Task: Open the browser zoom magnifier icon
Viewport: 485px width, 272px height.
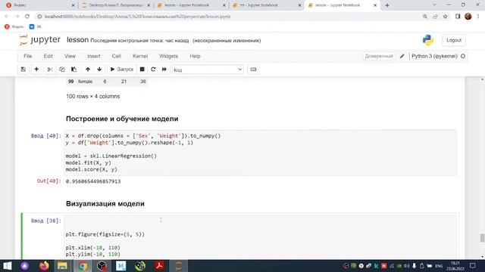Action: pyautogui.click(x=424, y=17)
